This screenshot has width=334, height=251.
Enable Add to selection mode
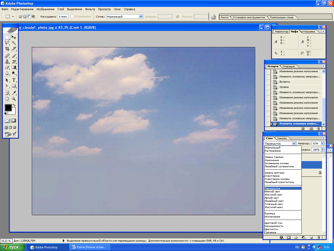click(25, 16)
